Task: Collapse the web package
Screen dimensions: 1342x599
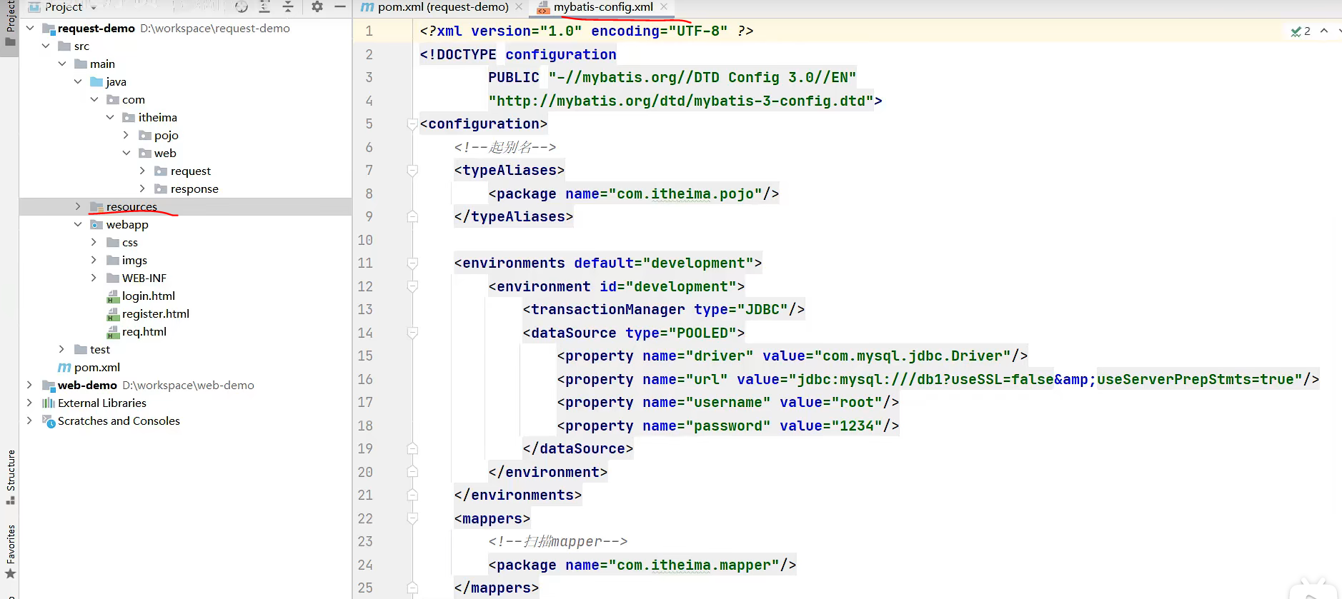Action: 126,153
